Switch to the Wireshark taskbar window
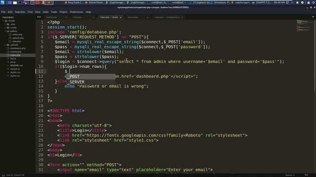 (221, 2)
